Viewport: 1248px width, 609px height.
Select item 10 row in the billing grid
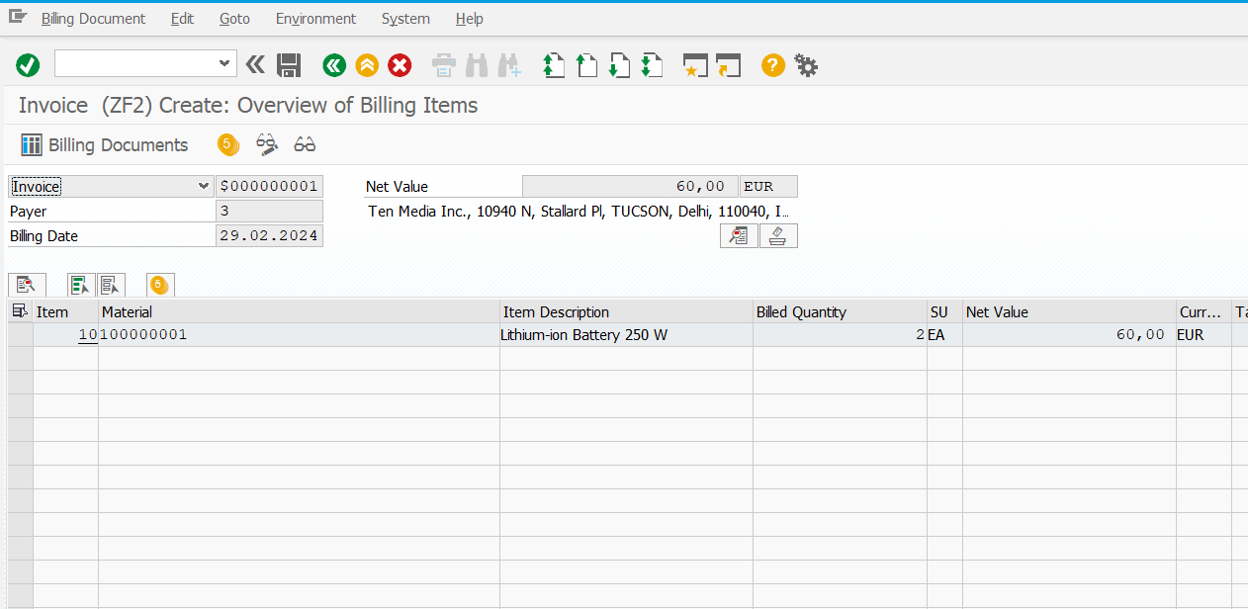click(x=87, y=334)
